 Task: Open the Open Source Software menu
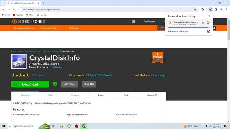24,28
